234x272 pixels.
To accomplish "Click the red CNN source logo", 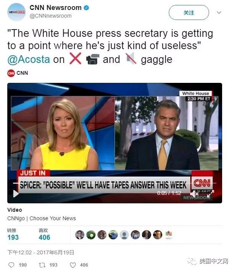I will click(11, 73).
